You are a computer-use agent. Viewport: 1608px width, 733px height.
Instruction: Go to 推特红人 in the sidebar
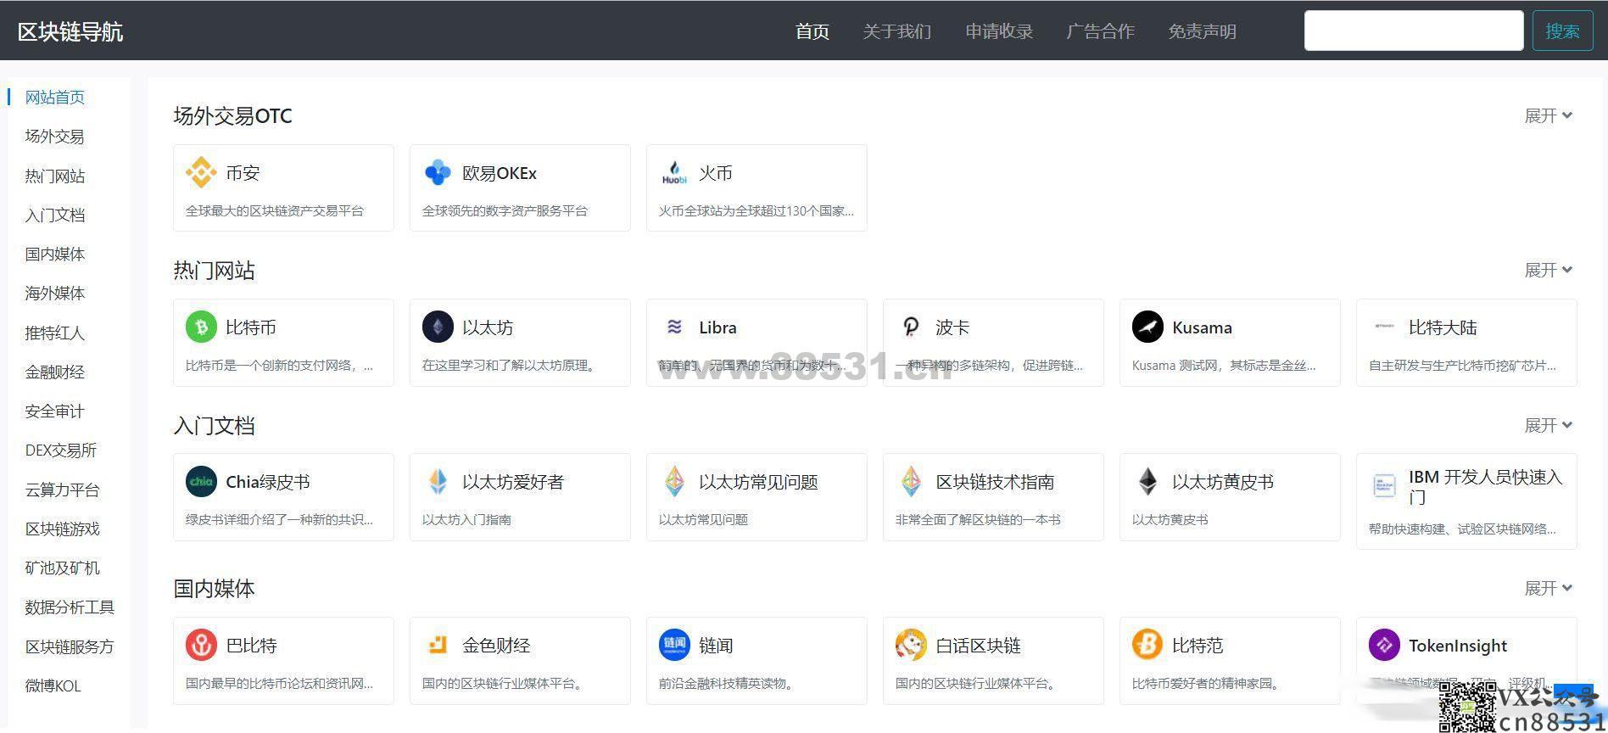pyautogui.click(x=55, y=333)
